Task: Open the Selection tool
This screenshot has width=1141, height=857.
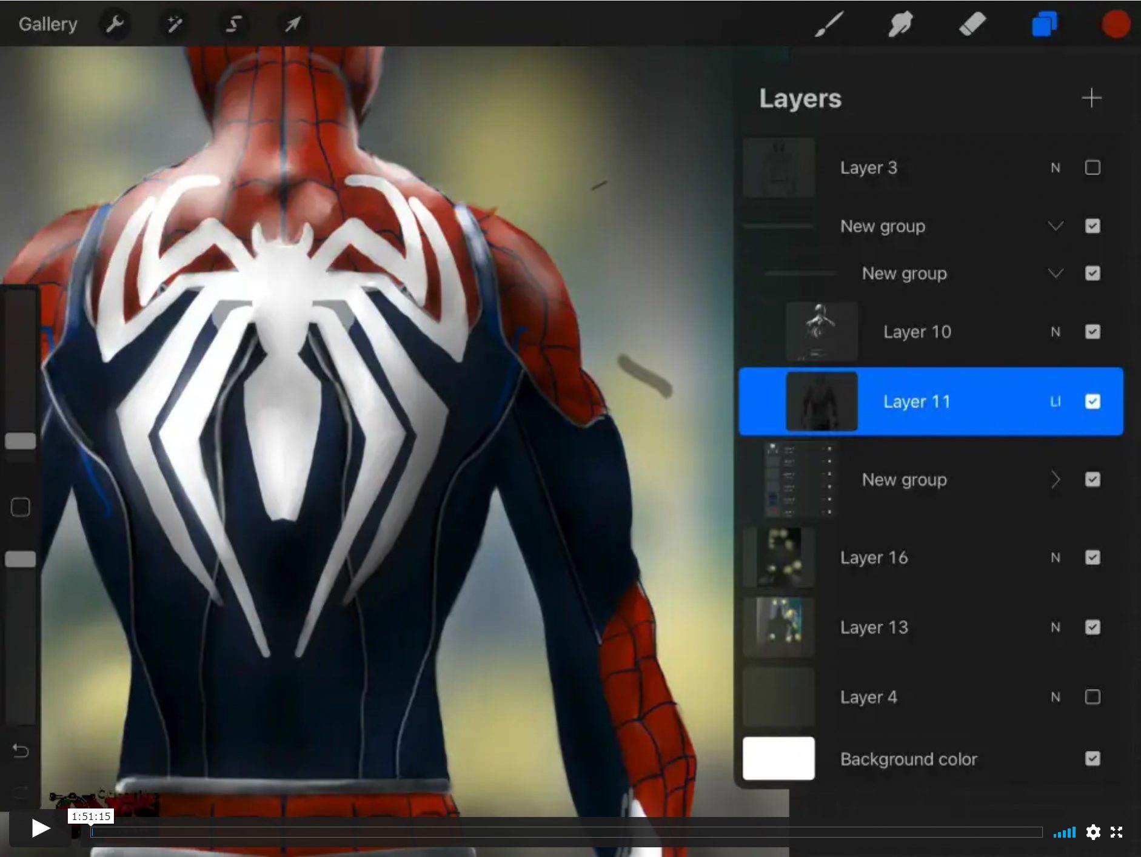Action: click(x=233, y=24)
